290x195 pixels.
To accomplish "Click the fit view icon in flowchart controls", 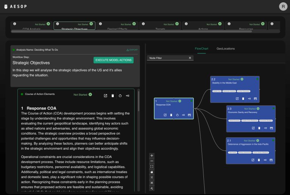I will click(152, 166).
